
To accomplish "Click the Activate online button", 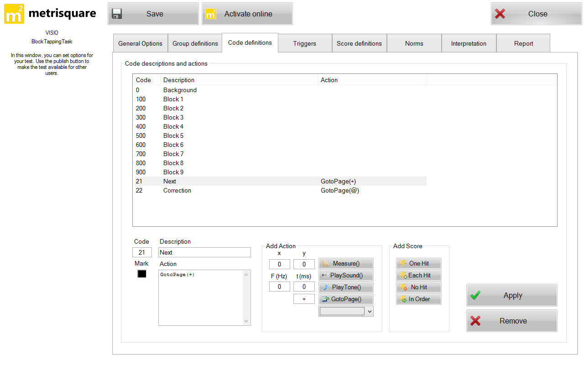I will [x=247, y=14].
